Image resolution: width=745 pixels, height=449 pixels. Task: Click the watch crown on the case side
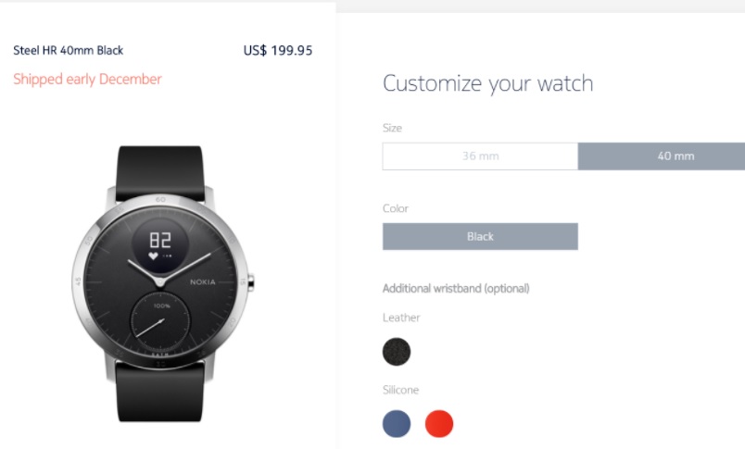[250, 283]
